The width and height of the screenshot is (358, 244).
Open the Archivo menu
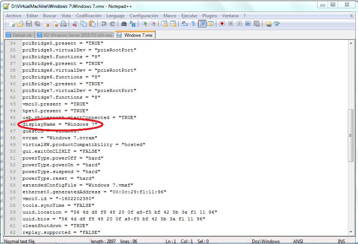click(x=13, y=16)
